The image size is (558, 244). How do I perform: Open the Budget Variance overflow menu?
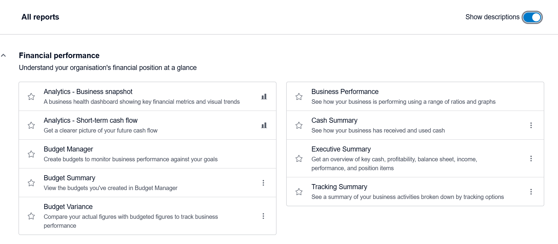pyautogui.click(x=263, y=216)
